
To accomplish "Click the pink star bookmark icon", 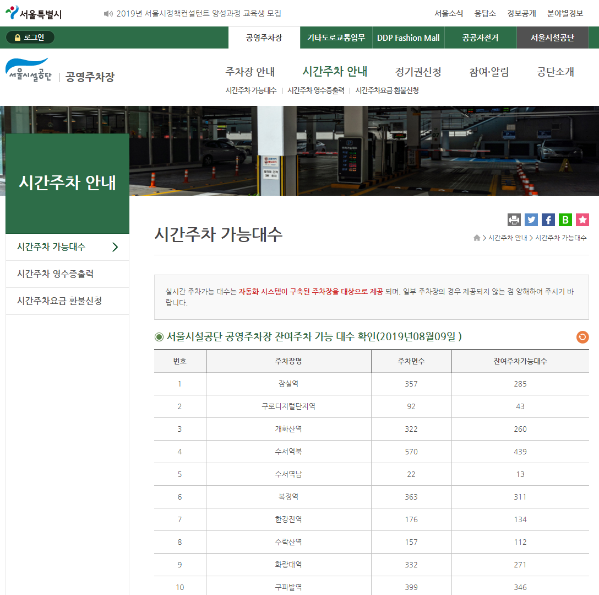I will point(582,219).
